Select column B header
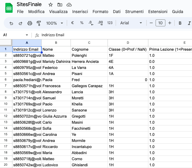The width and height of the screenshot is (192, 168). [56, 43]
